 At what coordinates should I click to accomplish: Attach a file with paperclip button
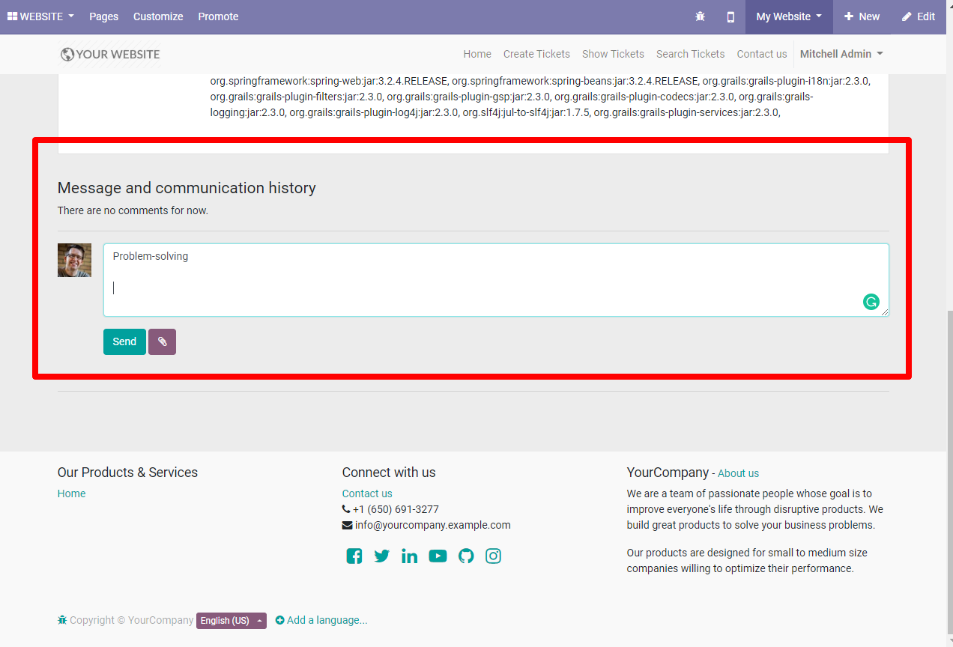coord(162,341)
